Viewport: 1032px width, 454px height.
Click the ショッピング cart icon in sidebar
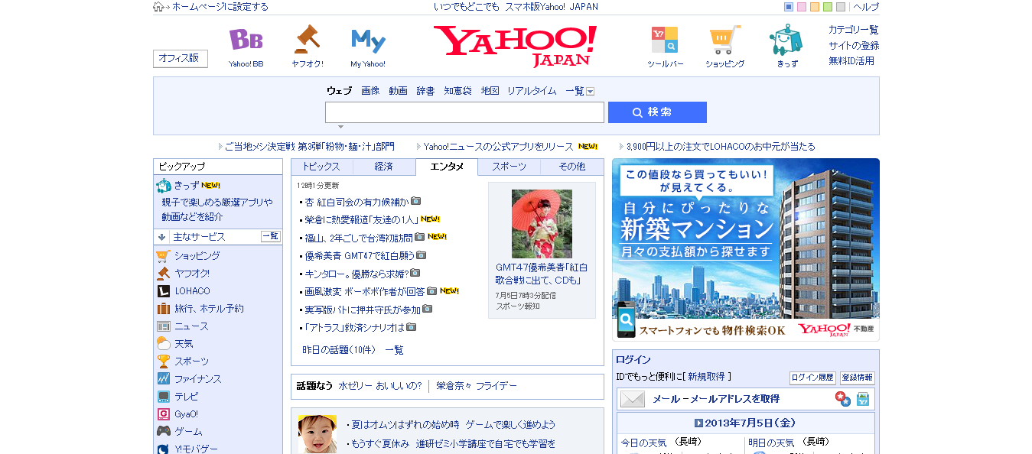pyautogui.click(x=163, y=256)
